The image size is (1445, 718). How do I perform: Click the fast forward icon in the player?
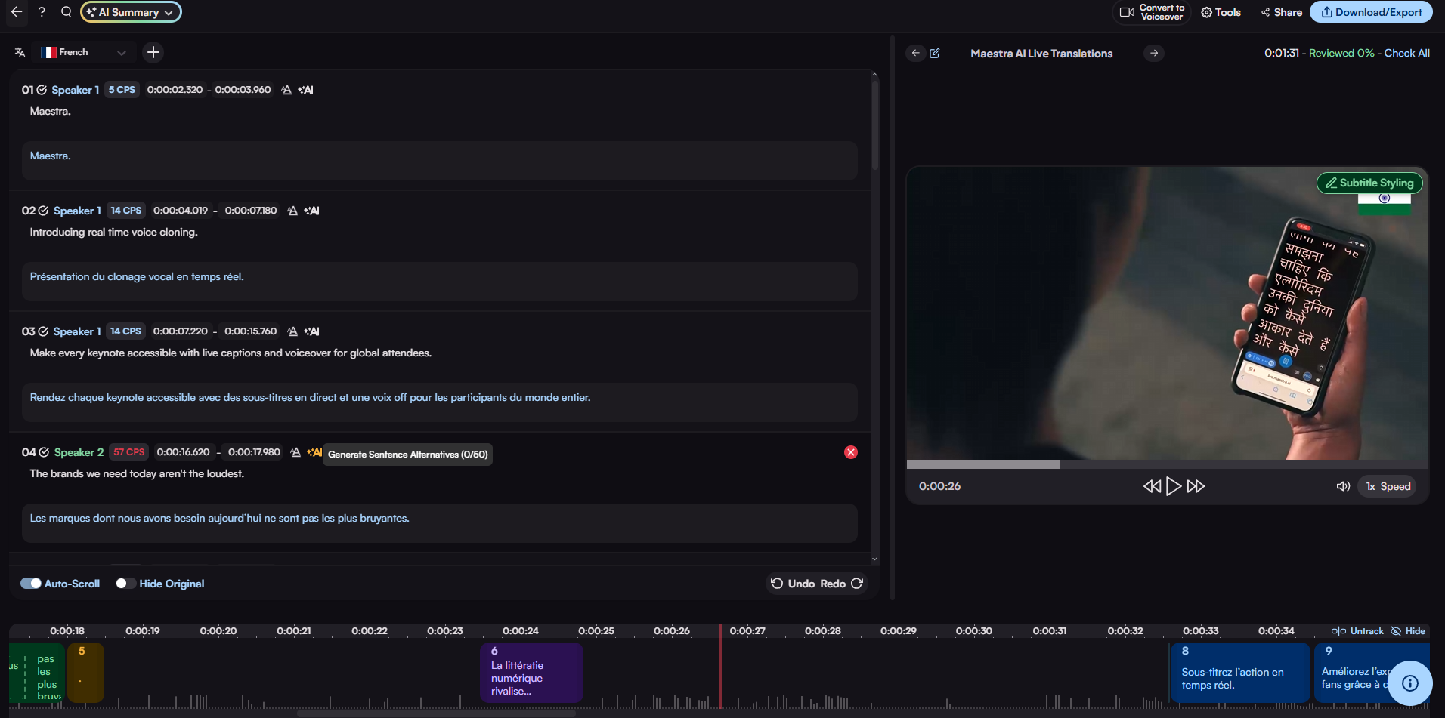point(1196,486)
